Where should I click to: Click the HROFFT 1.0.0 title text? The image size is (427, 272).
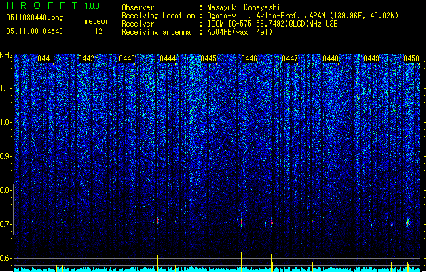point(53,5)
